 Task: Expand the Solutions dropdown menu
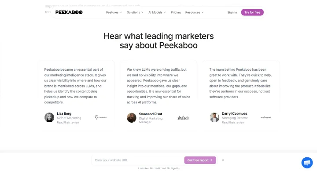point(135,12)
